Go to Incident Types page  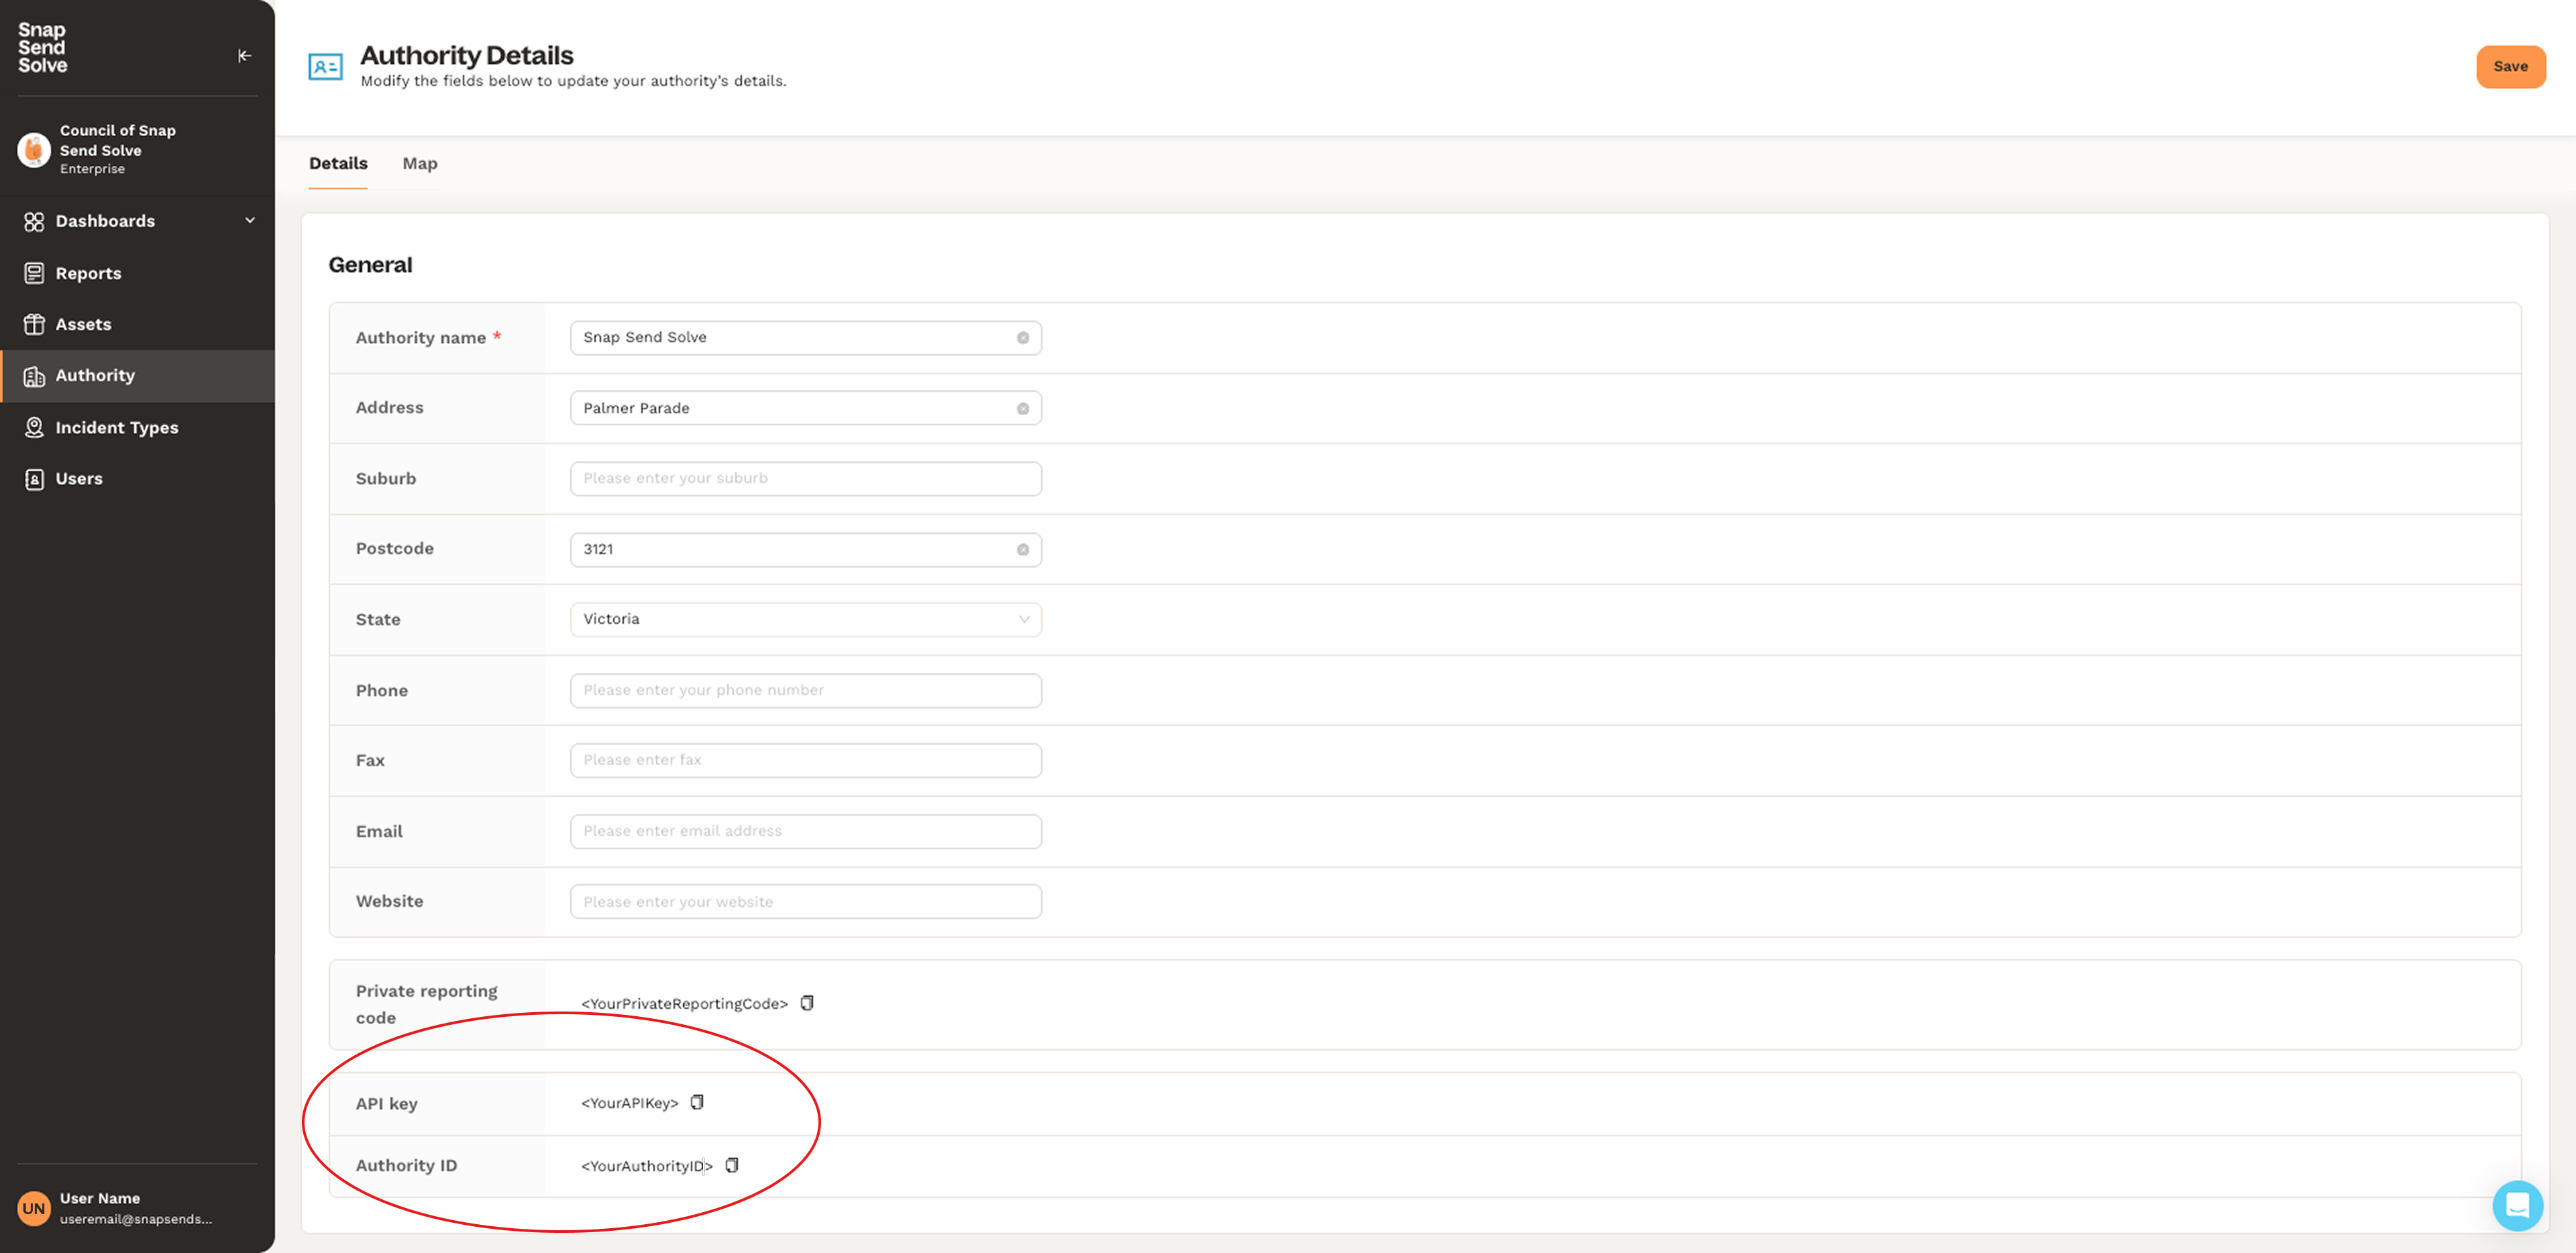(116, 427)
